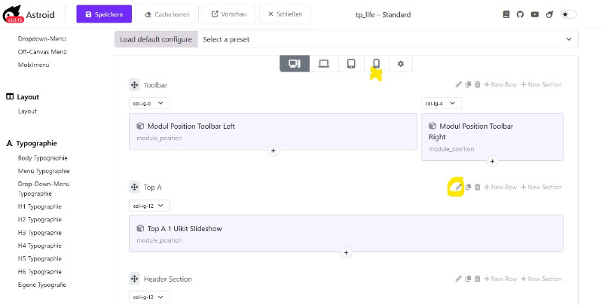Image resolution: width=602 pixels, height=305 pixels.
Task: Click the Astroid logo icon
Action: [x=13, y=14]
